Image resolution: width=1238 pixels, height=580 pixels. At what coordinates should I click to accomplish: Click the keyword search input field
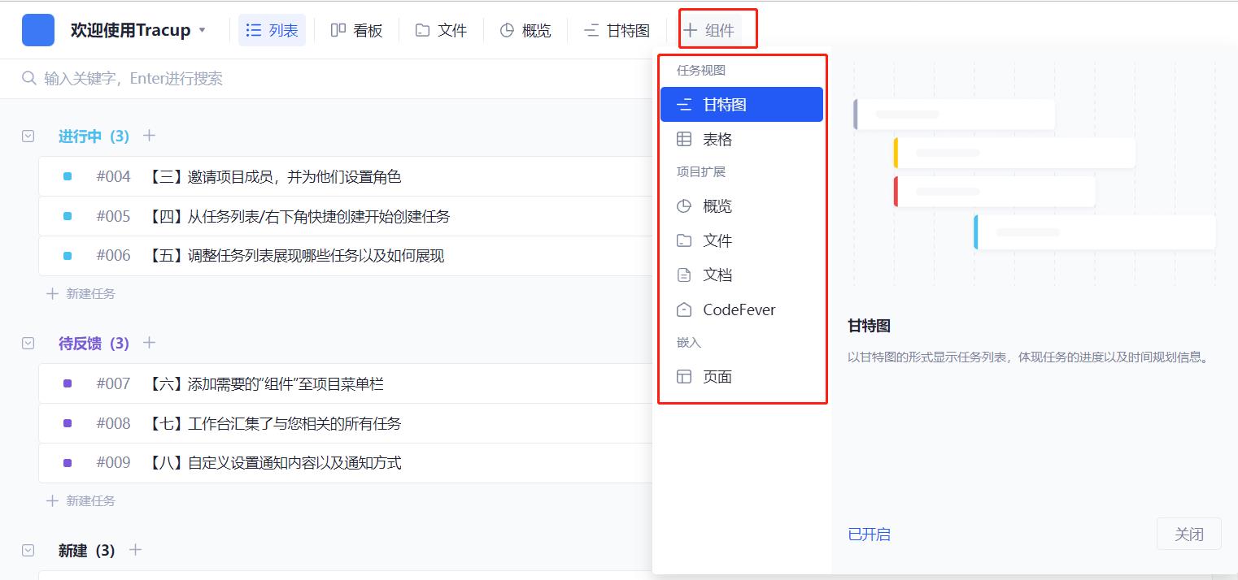point(325,79)
